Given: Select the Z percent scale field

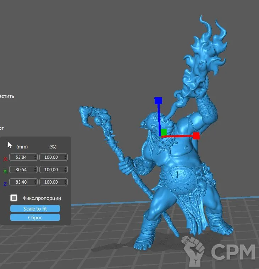Looking at the screenshot, I should pyautogui.click(x=51, y=182).
